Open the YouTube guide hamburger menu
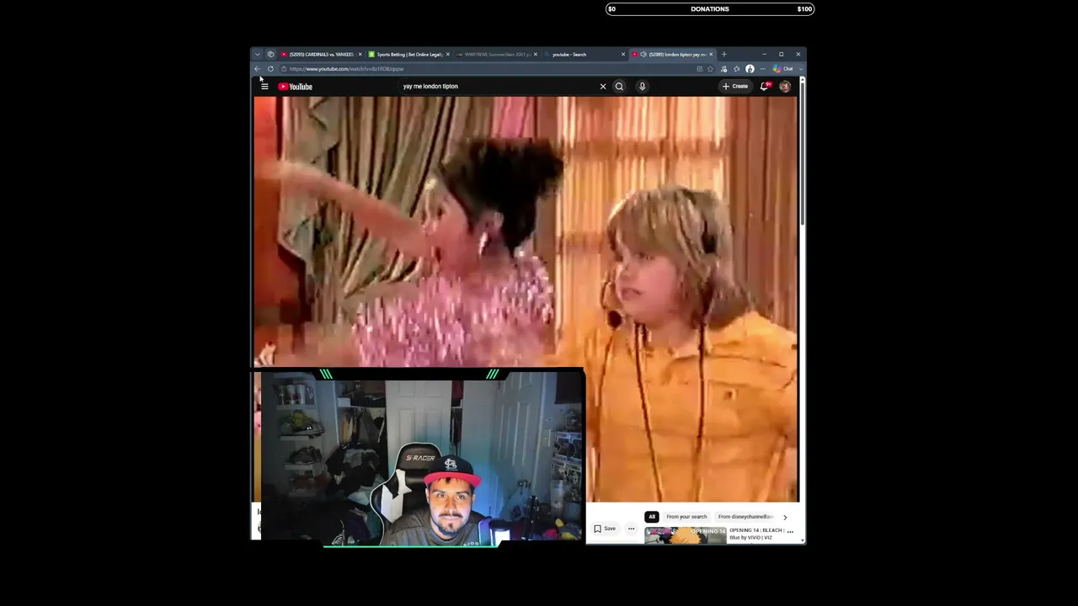 pyautogui.click(x=264, y=86)
